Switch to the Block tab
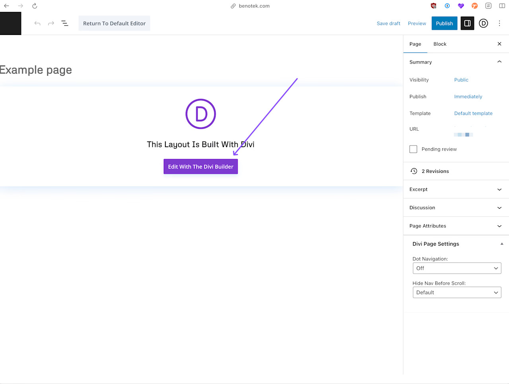 [439, 44]
